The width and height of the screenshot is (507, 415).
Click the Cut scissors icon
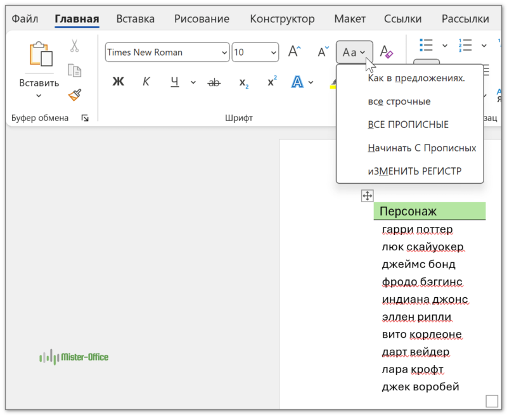75,46
